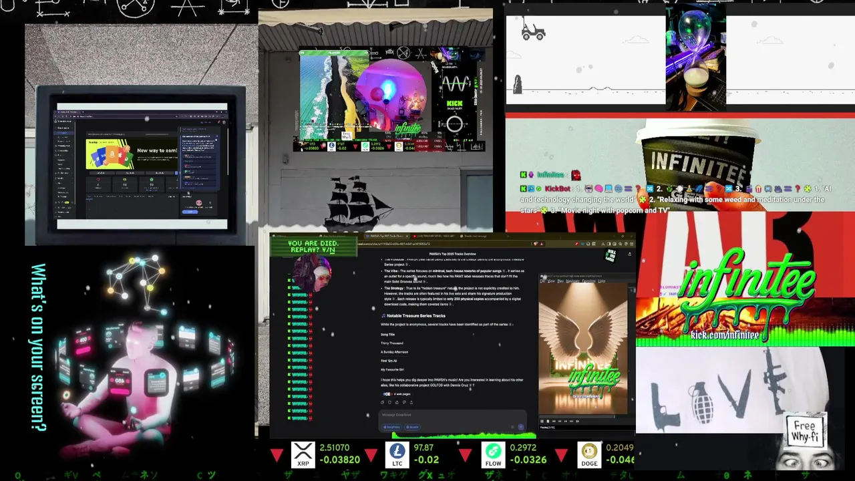Stop playback in the media player window

(548, 421)
